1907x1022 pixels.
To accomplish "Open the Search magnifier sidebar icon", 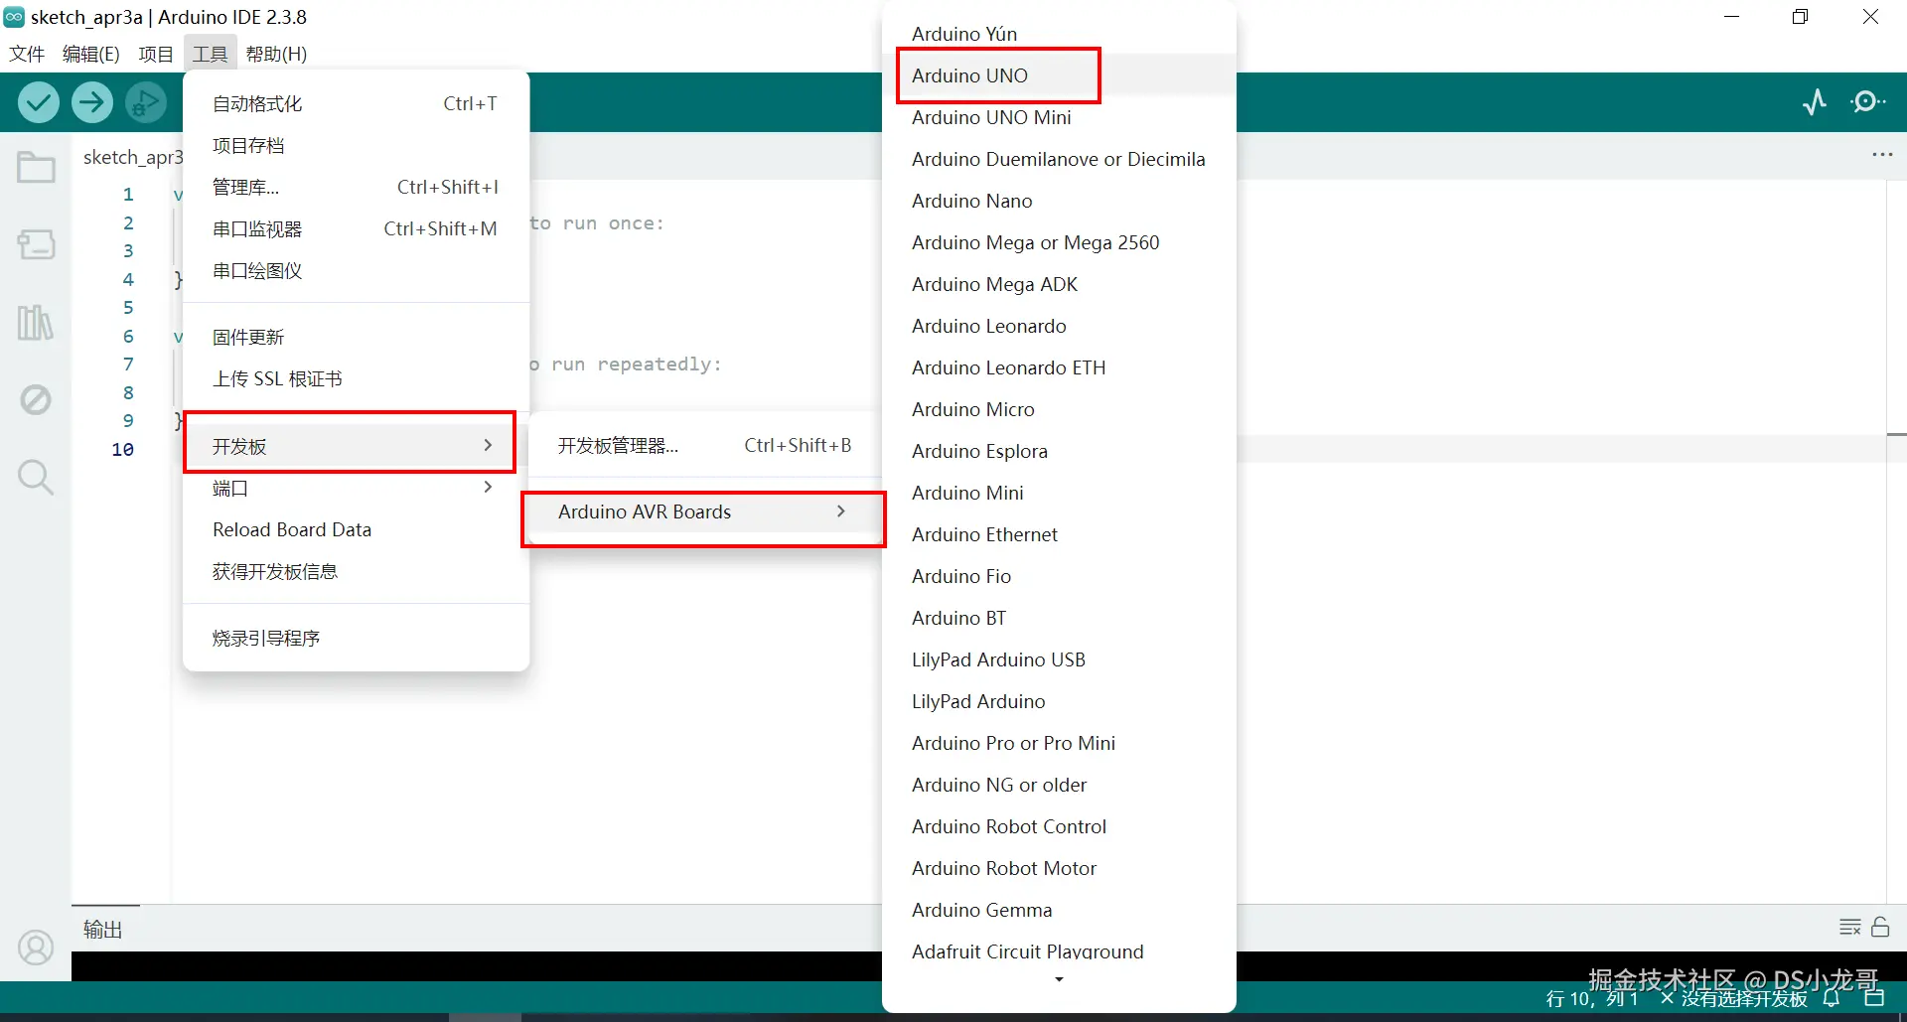I will 36,478.
